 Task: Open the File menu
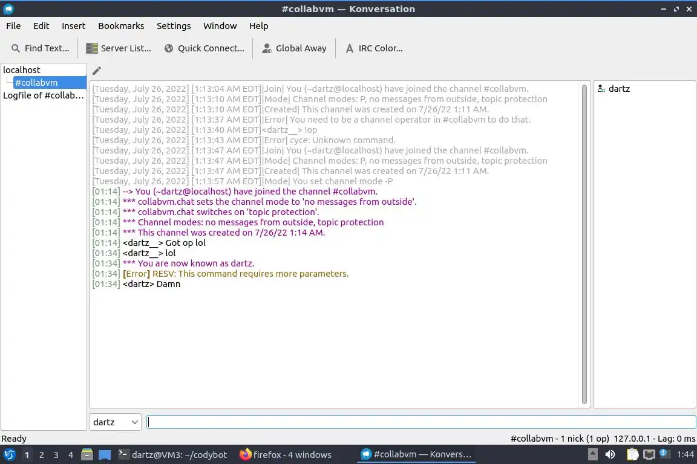coord(13,26)
